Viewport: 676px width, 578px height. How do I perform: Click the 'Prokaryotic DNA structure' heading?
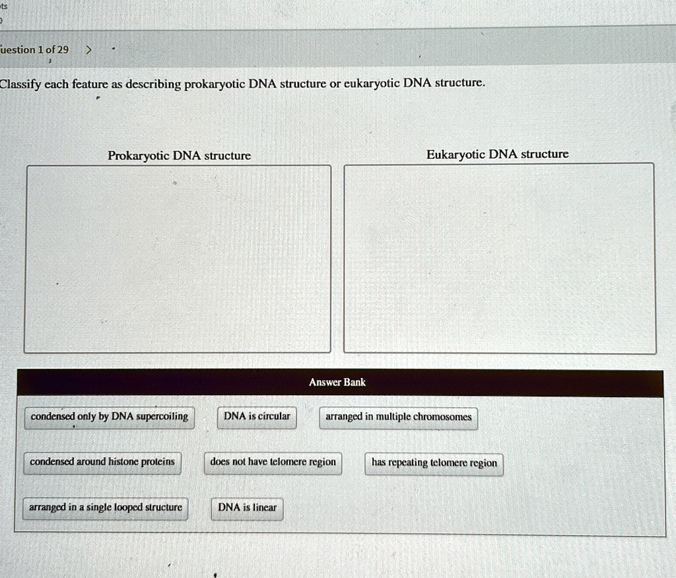[180, 156]
